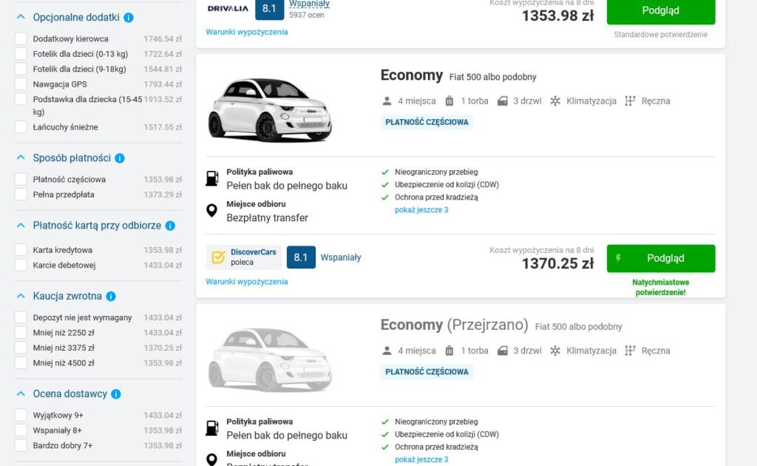Click Podgląd button for 1370.25 zł offer
757x466 pixels.
click(661, 258)
